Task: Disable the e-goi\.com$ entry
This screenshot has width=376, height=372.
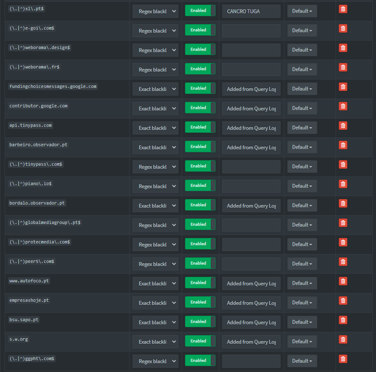Action: pos(200,30)
